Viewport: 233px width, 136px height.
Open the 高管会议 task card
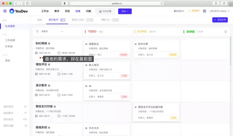point(107,49)
